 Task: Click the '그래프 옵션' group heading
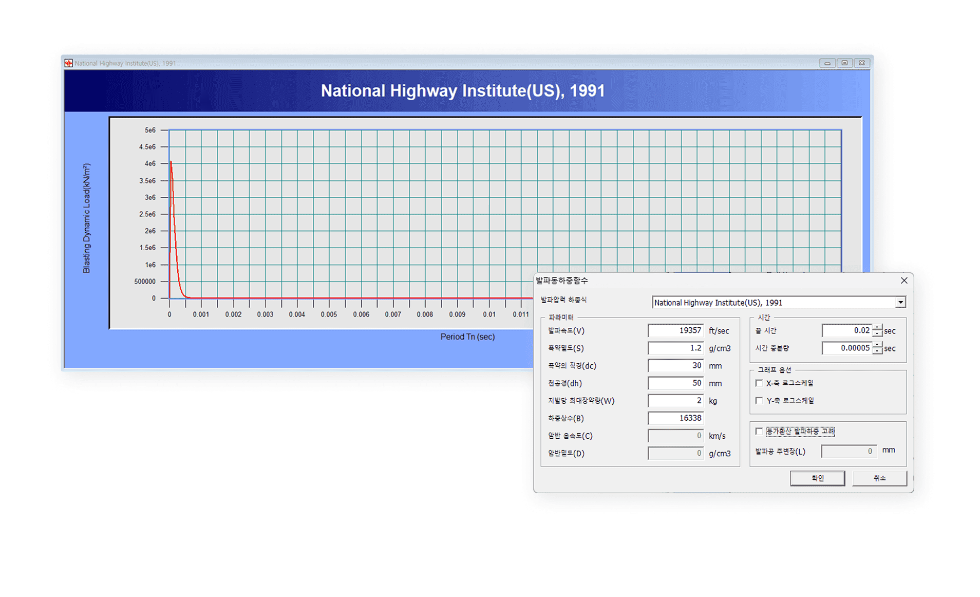[775, 370]
